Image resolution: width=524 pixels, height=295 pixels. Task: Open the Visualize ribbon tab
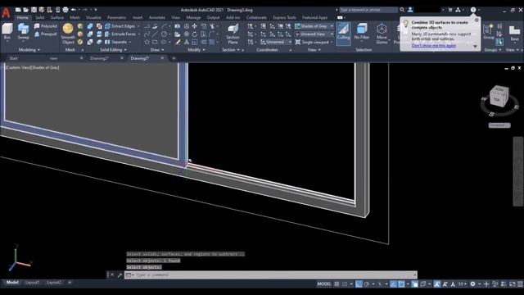93,17
